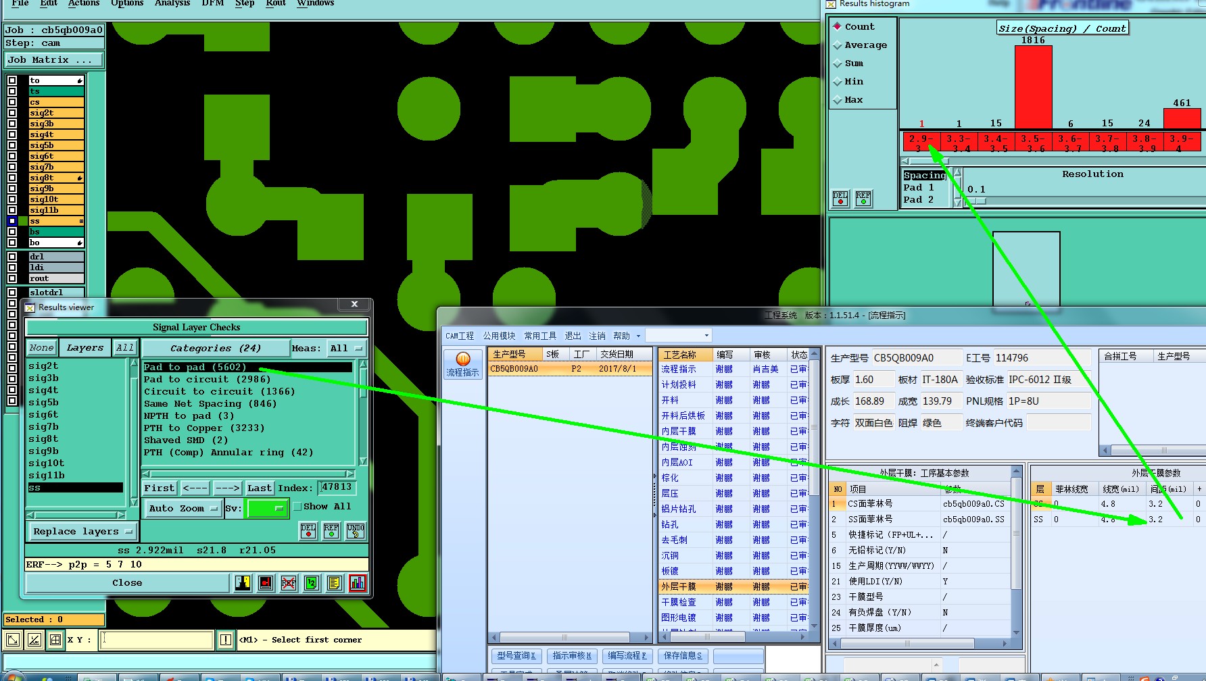Click the DEL icon in Results viewer
1206x681 pixels.
(x=308, y=531)
